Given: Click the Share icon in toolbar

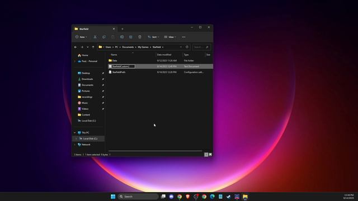Looking at the screenshot, I should 130,37.
